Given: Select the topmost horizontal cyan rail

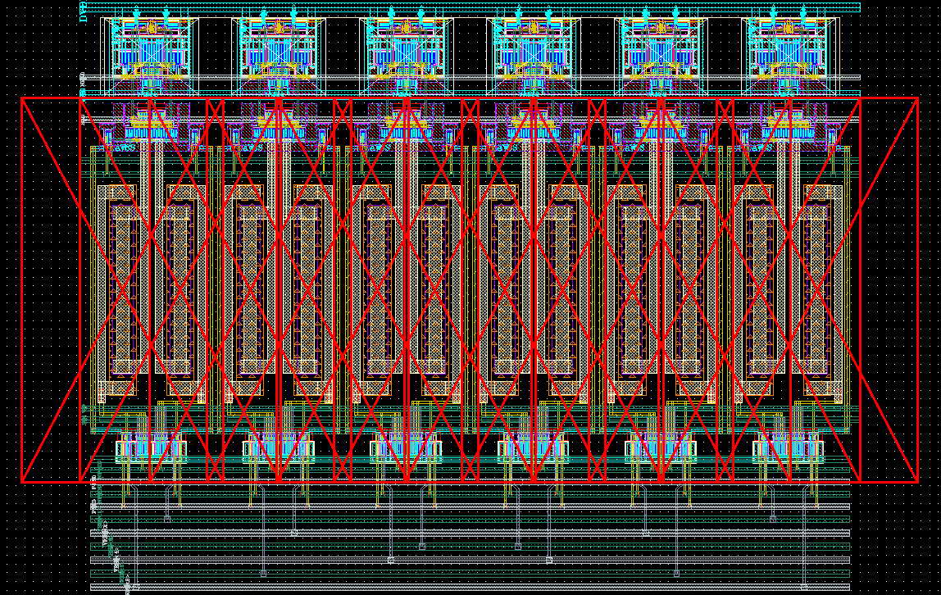Looking at the screenshot, I should click(492, 4).
